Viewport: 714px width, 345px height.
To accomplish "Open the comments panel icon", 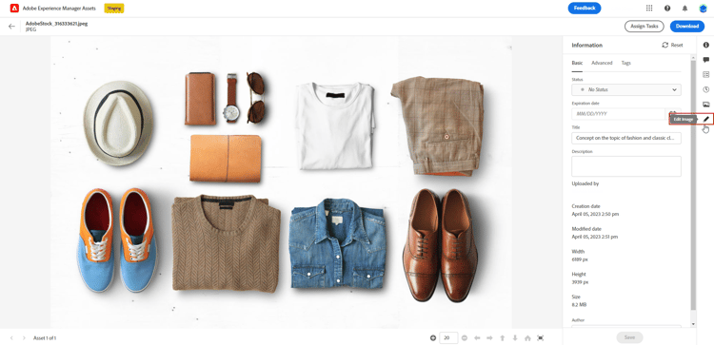I will tap(706, 60).
